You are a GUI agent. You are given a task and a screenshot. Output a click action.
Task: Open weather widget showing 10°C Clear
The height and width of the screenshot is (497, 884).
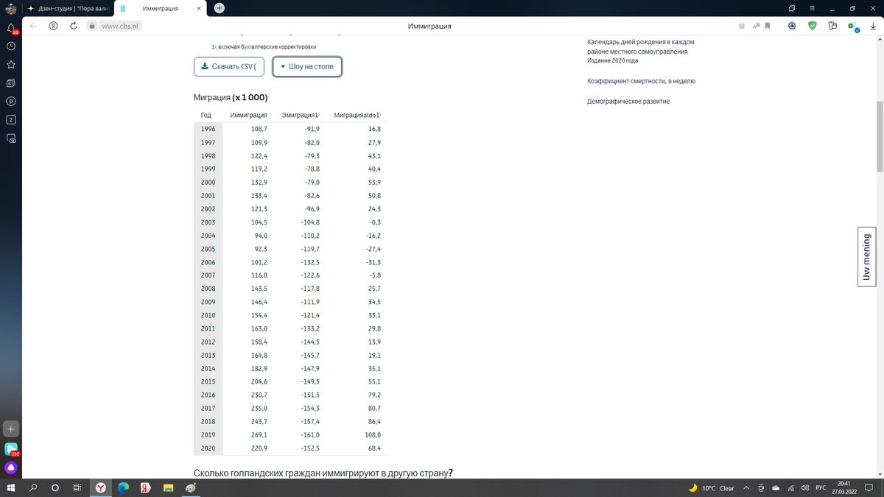coord(712,487)
